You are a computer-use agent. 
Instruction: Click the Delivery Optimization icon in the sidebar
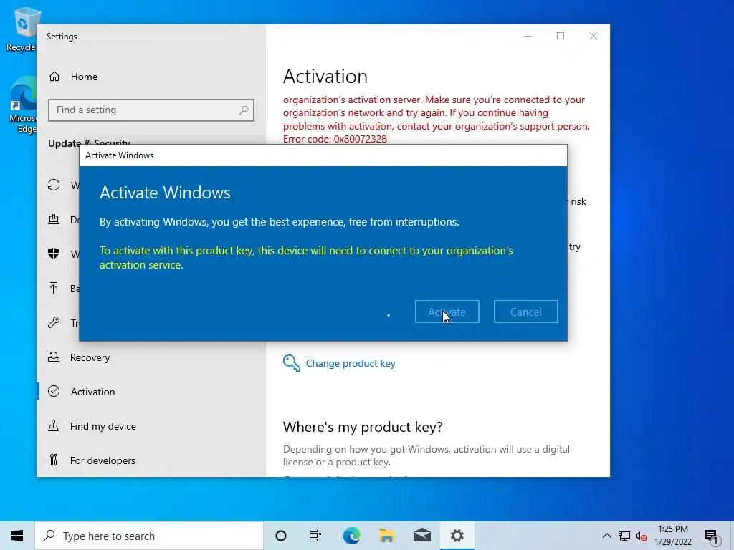[x=54, y=219]
